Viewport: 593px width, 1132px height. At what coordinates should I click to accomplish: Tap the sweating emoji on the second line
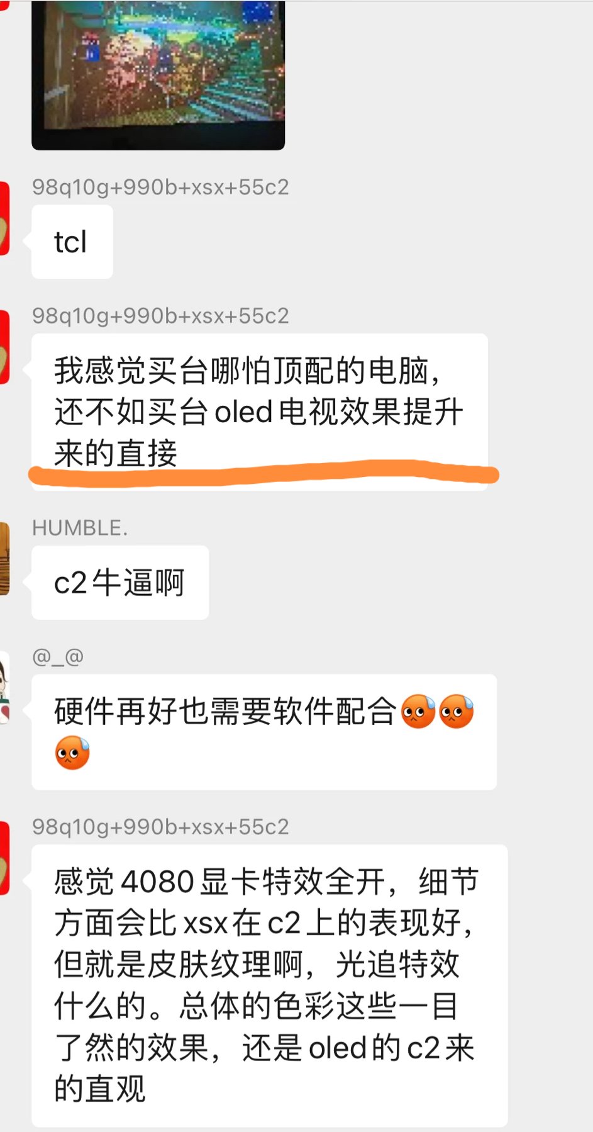click(x=72, y=753)
